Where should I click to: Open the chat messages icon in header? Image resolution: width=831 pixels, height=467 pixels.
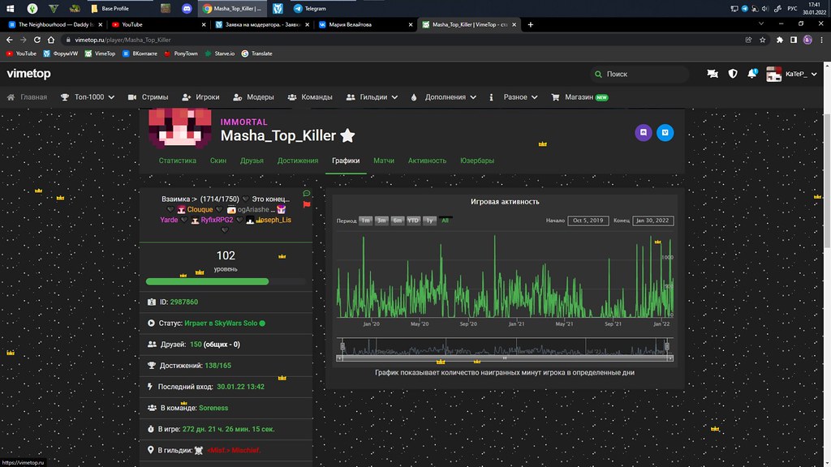(x=713, y=74)
